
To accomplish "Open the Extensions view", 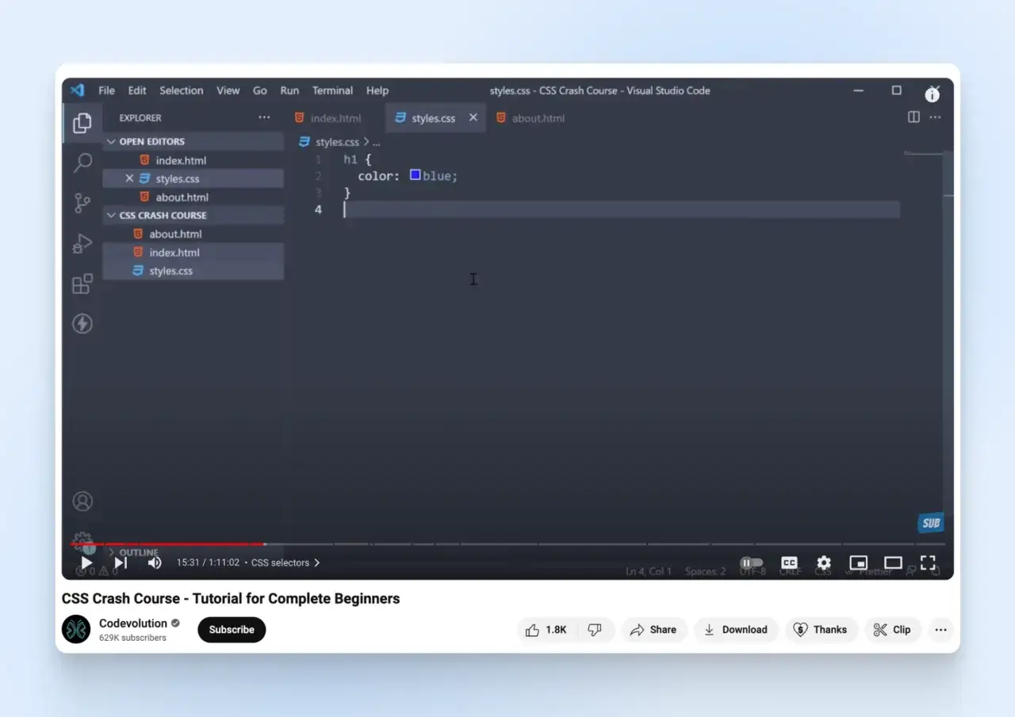I will [x=82, y=283].
